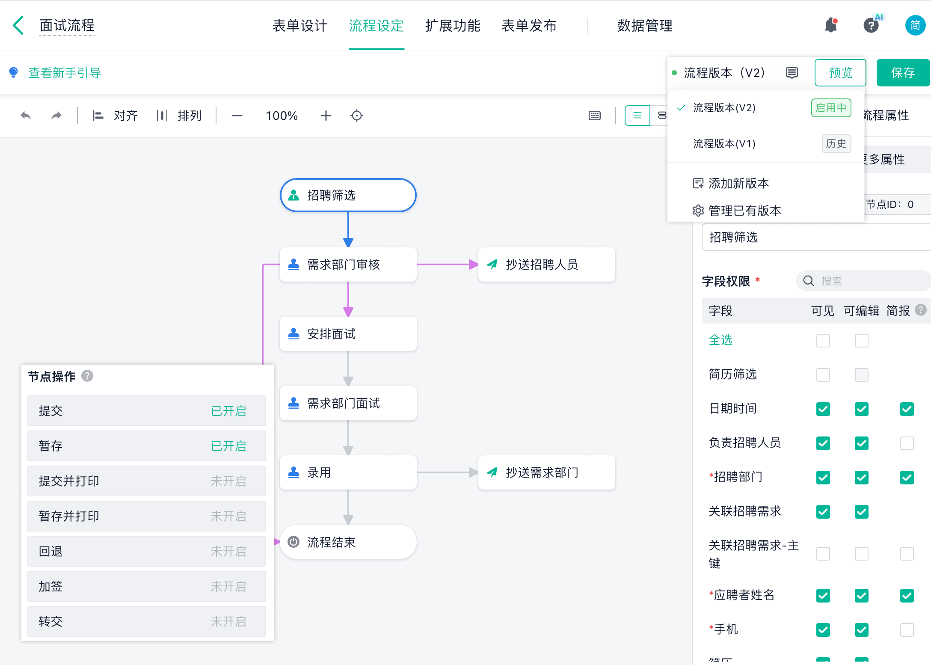Screen dimensions: 931x665
Task: Click the back arrow next to 面试流程
Action: click(18, 25)
